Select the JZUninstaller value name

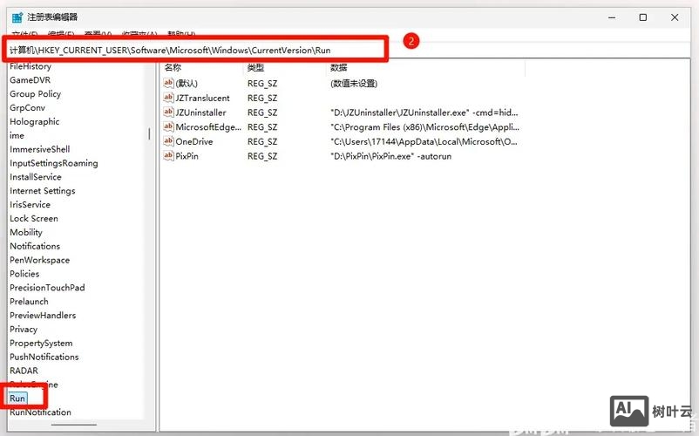200,112
